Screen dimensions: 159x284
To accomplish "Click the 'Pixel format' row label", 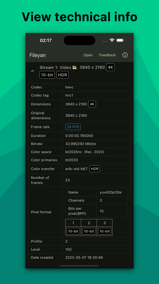I will click(x=41, y=212).
